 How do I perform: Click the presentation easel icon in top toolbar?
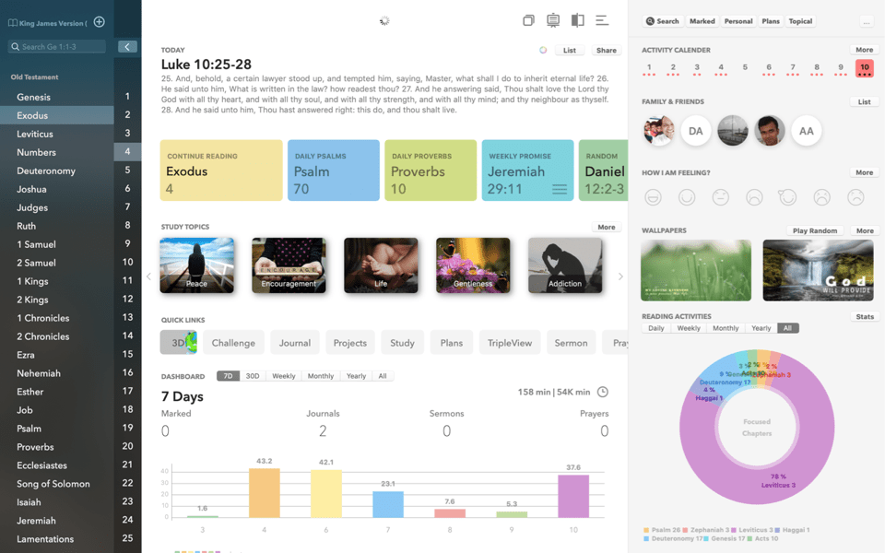click(x=553, y=20)
